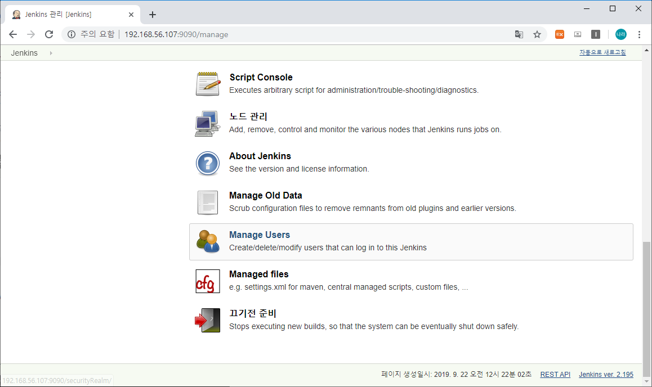The width and height of the screenshot is (652, 387).
Task: Click the Script Console description text
Action: tap(354, 90)
